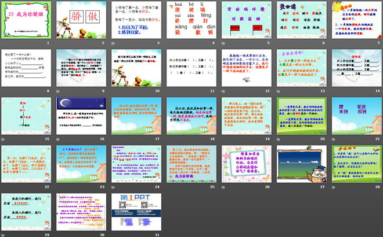Click the animation star under slide 21
Screen dimensions: 383x237
coord(334,139)
